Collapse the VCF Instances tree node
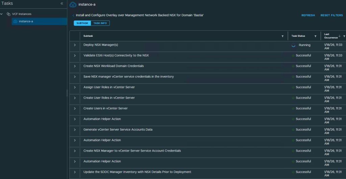This screenshot has width=346, height=179. (x=2, y=14)
